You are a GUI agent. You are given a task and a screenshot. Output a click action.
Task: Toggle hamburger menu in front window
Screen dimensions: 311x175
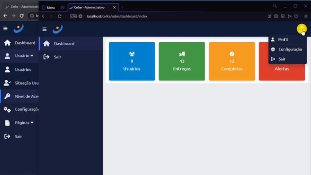(x=44, y=29)
